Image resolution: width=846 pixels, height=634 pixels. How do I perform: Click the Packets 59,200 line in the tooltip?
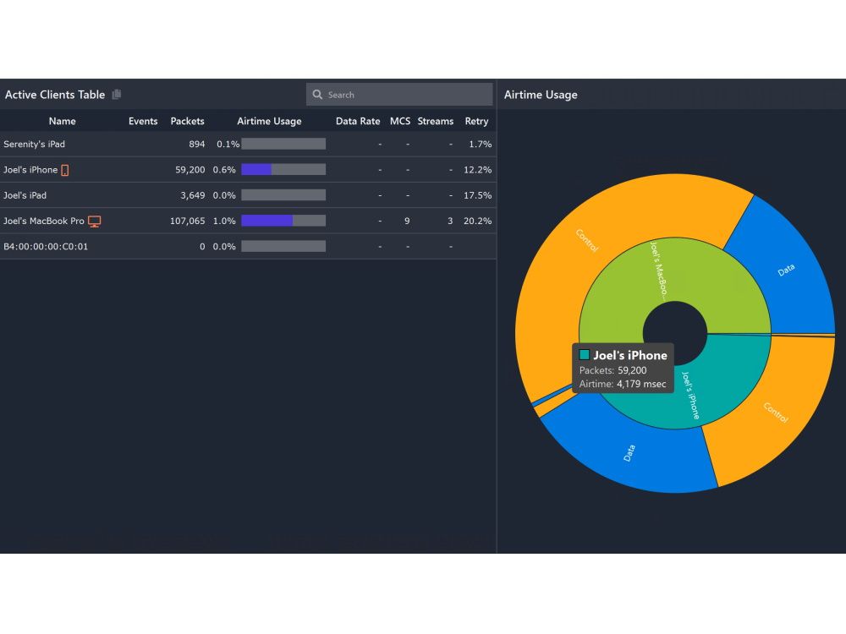(x=613, y=370)
